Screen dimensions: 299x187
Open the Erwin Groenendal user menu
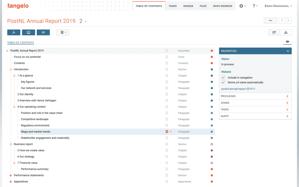[278, 6]
